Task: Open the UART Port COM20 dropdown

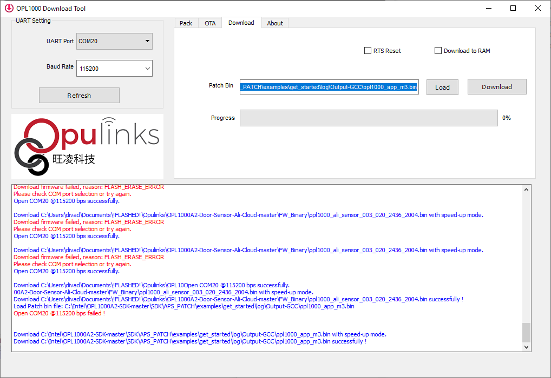Action: pos(114,41)
